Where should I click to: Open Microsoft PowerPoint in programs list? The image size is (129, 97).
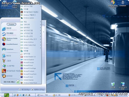(28, 74)
